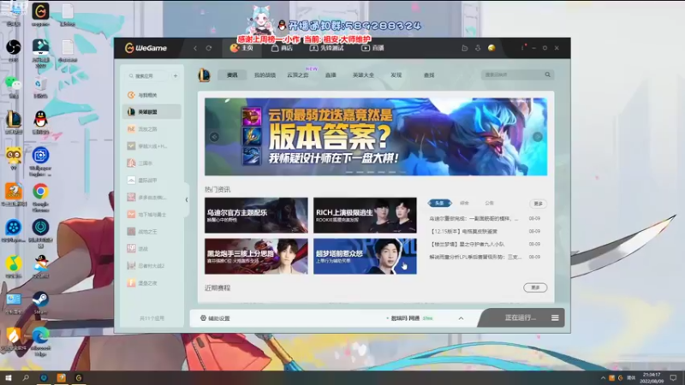Switch to the 英雄大全 tab
The height and width of the screenshot is (385, 685).
click(363, 75)
